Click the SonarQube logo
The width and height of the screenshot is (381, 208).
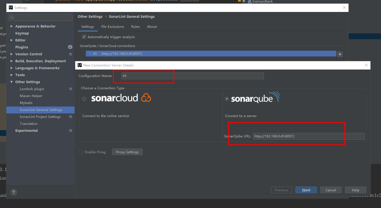(256, 98)
